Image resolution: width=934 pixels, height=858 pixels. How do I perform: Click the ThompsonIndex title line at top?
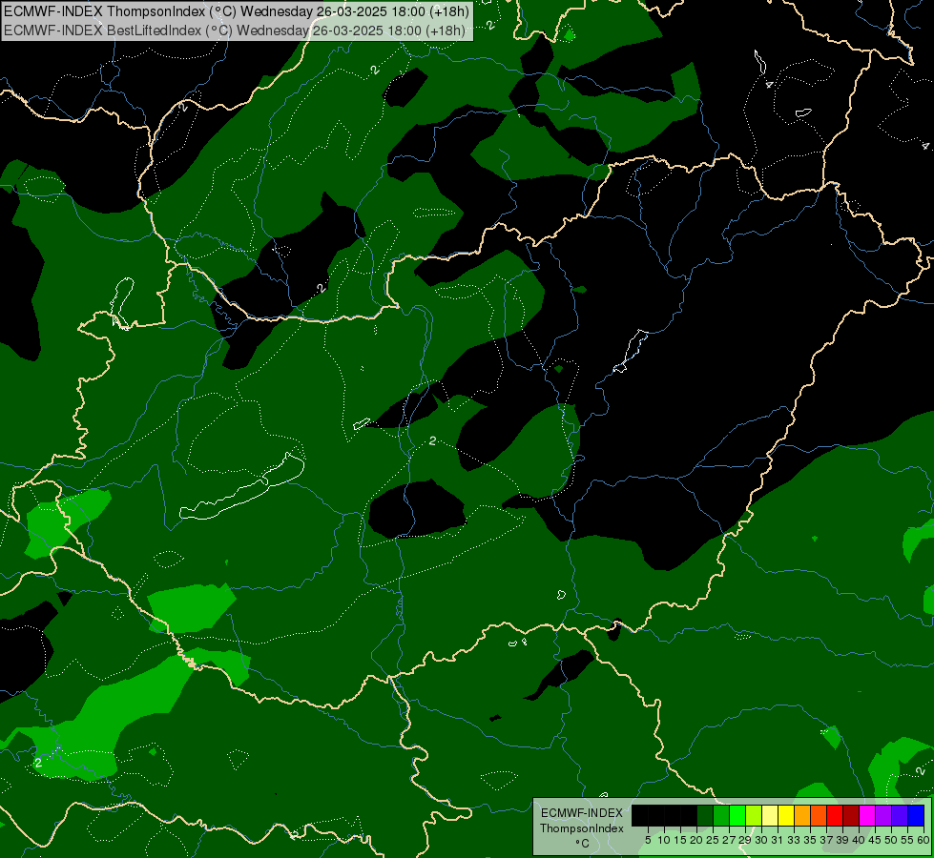click(237, 11)
